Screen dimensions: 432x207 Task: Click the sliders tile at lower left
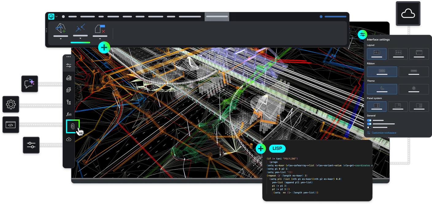(x=31, y=145)
